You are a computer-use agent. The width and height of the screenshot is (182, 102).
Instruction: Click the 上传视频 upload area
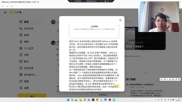[94, 31]
